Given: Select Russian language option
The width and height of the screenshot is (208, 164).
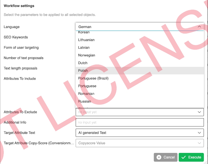Looking at the screenshot, I should pos(84,101).
